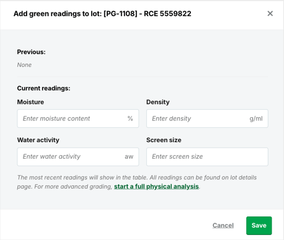Click the Moisture field label
The width and height of the screenshot is (284, 240).
click(30, 102)
